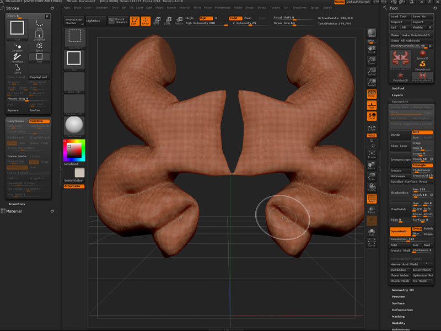Toggle the Rgb color mode

point(206,18)
